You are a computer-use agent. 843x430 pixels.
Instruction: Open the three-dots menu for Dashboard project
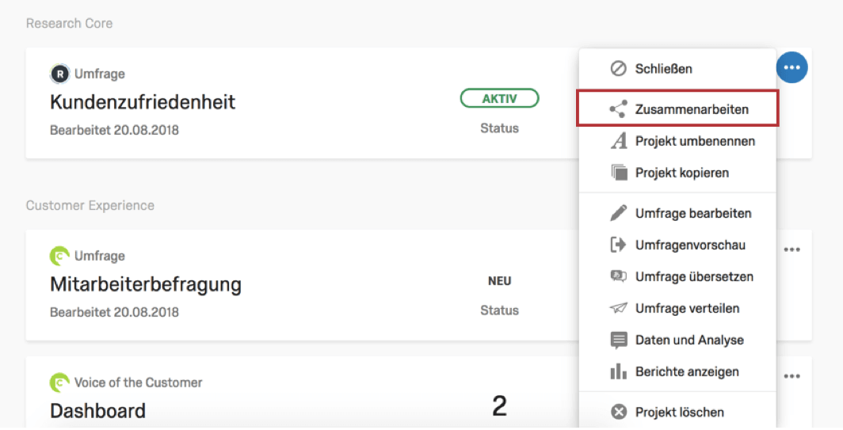coord(792,376)
